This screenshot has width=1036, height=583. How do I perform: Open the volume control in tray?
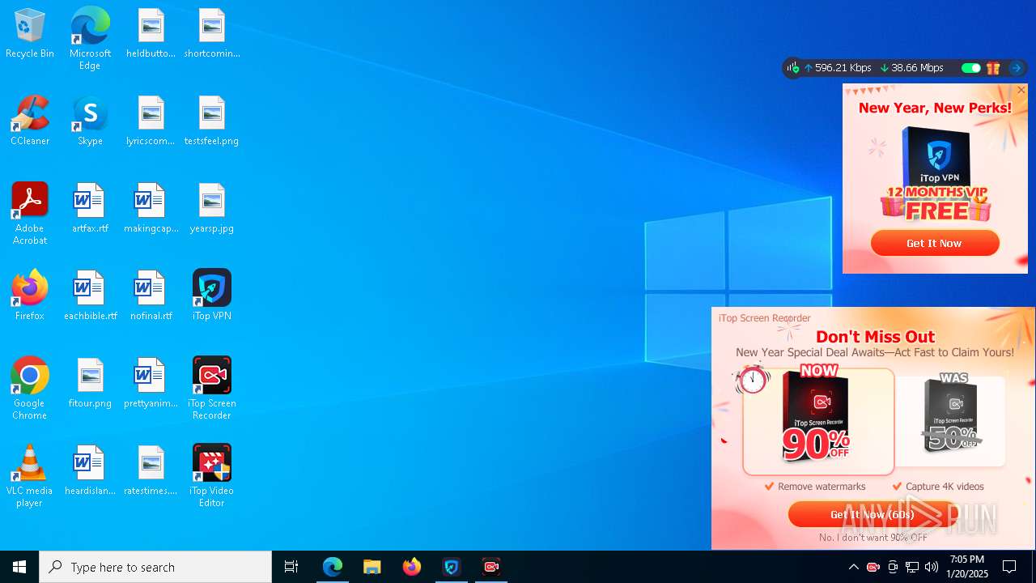coord(932,567)
